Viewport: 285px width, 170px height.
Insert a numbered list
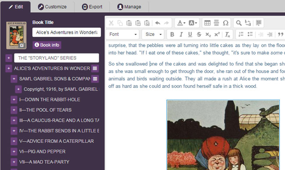(x=241, y=34)
